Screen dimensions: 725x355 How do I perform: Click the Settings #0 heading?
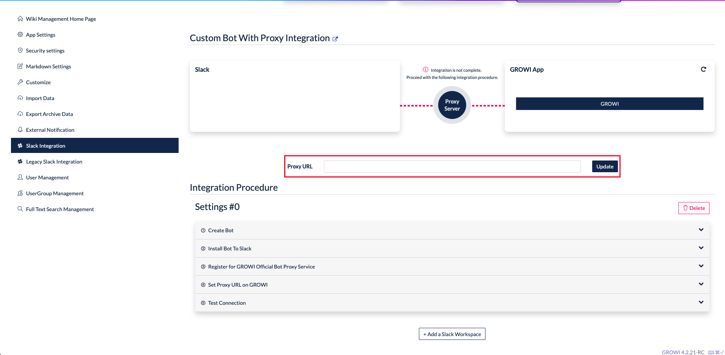point(217,207)
